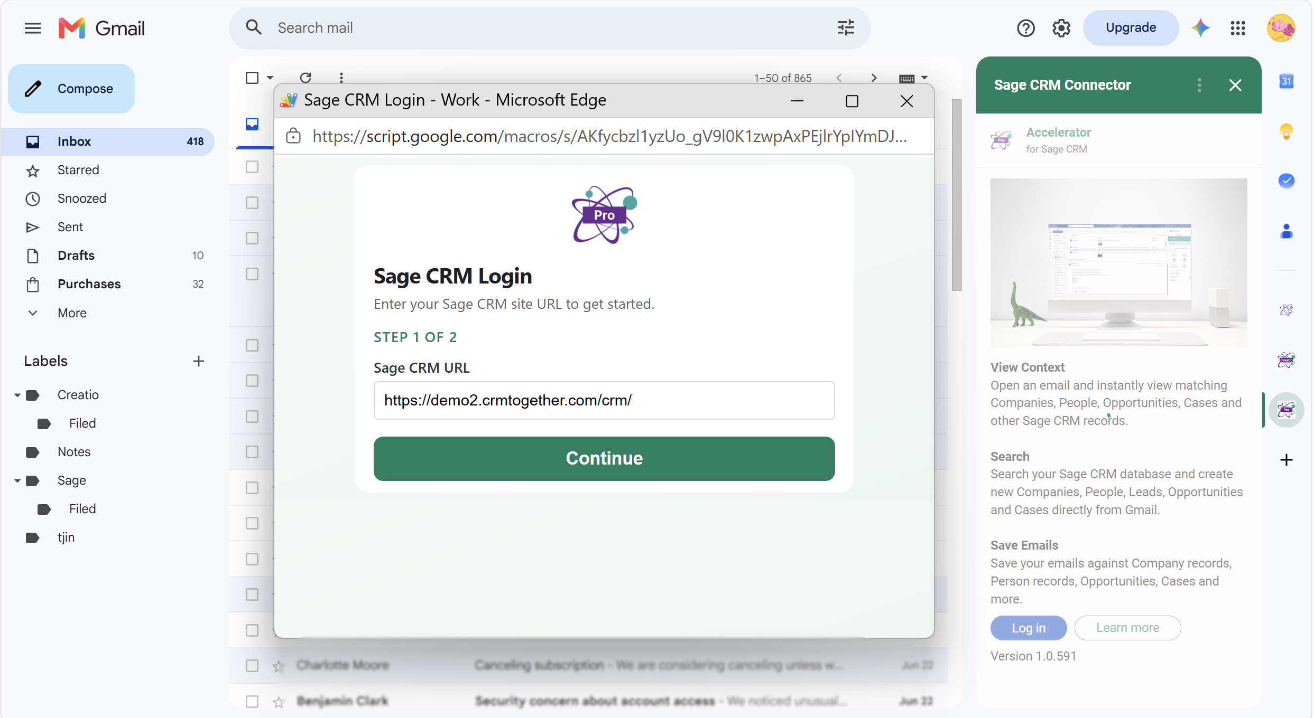This screenshot has width=1314, height=718.
Task: Open Sage CRM Connector panel options menu
Action: (1199, 85)
